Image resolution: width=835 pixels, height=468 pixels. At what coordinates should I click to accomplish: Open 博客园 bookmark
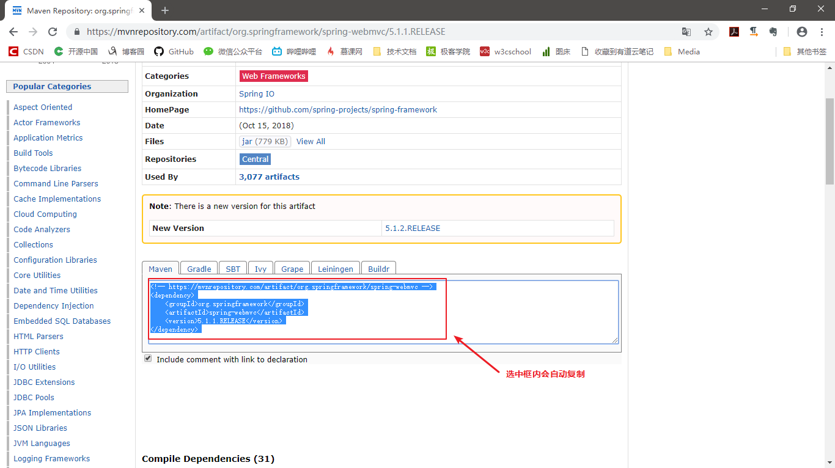(x=126, y=51)
